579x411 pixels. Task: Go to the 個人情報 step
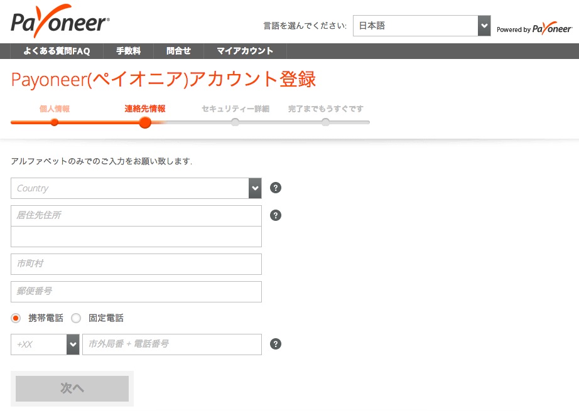(x=55, y=109)
